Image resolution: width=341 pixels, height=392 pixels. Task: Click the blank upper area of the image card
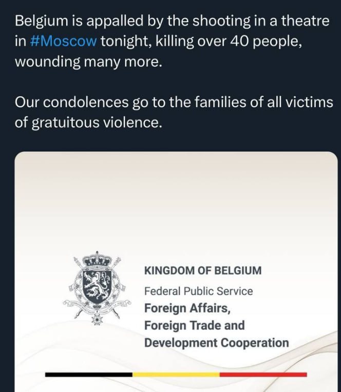coord(176,200)
